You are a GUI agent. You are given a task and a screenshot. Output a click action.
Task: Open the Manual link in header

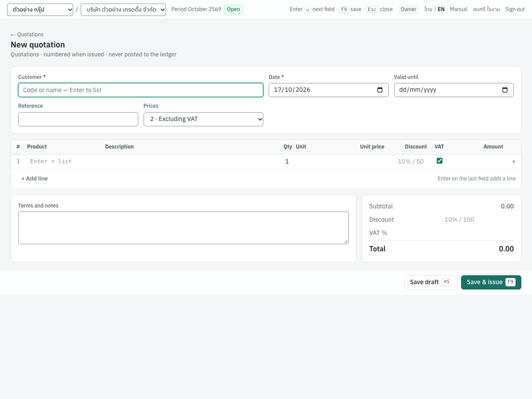458,9
